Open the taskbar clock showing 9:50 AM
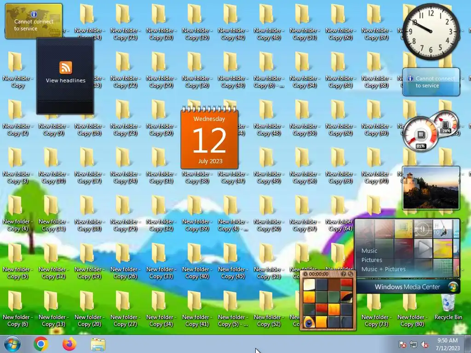 point(448,344)
